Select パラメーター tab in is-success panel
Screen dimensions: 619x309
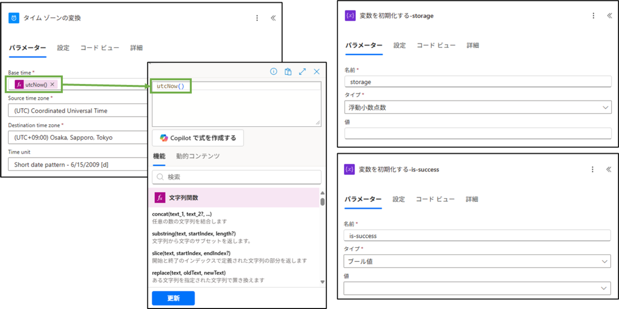363,199
